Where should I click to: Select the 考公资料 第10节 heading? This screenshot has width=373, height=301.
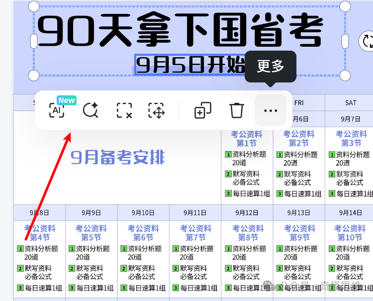pyautogui.click(x=350, y=233)
